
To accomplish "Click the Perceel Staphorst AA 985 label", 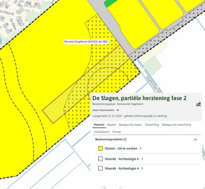I will click(86, 42).
